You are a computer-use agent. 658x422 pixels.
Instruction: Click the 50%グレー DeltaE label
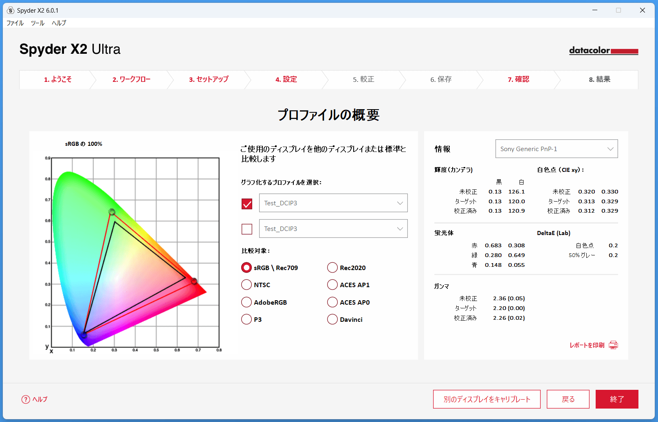(x=582, y=255)
